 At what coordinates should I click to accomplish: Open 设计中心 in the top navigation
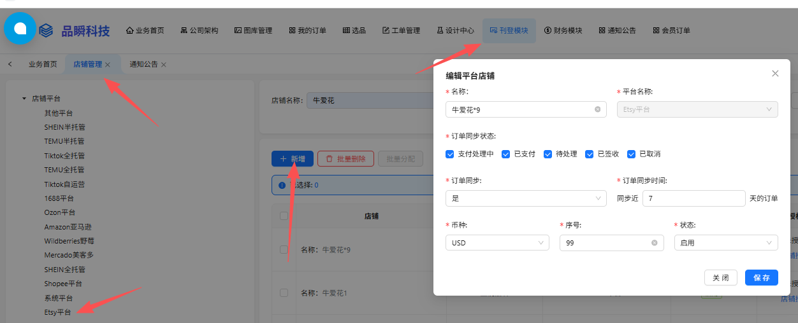pyautogui.click(x=455, y=31)
